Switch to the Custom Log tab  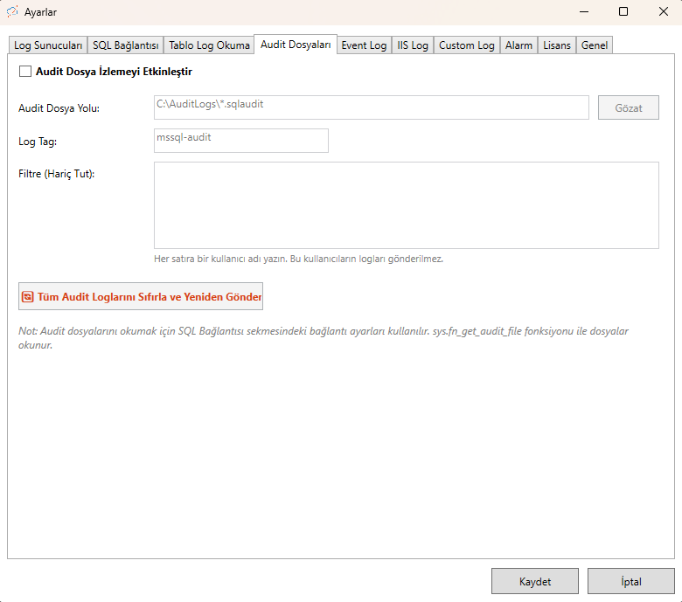pyautogui.click(x=466, y=45)
